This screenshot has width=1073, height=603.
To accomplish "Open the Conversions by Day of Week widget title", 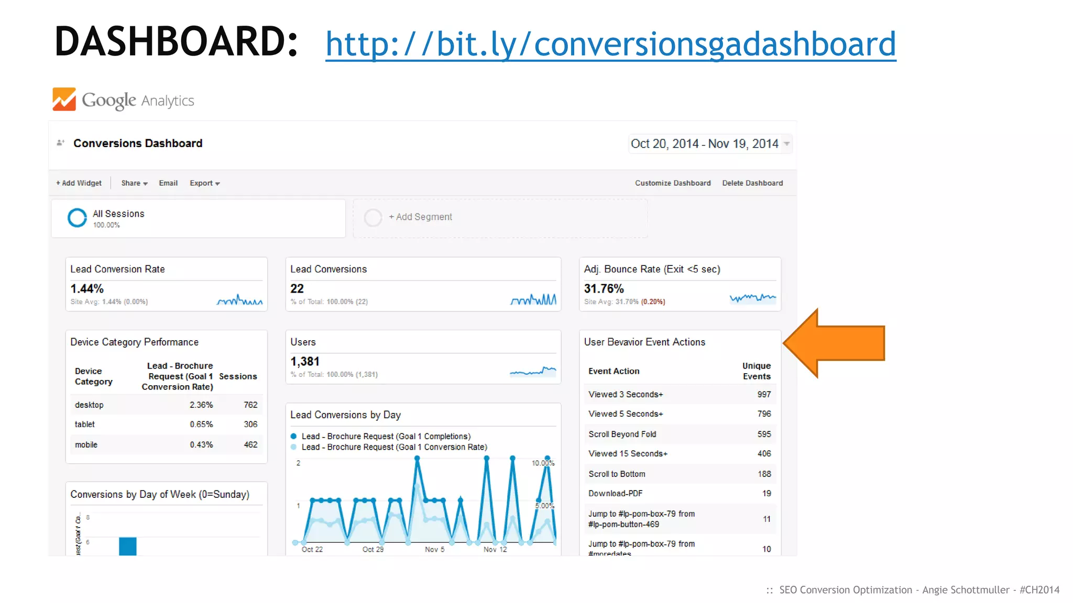I will point(160,494).
